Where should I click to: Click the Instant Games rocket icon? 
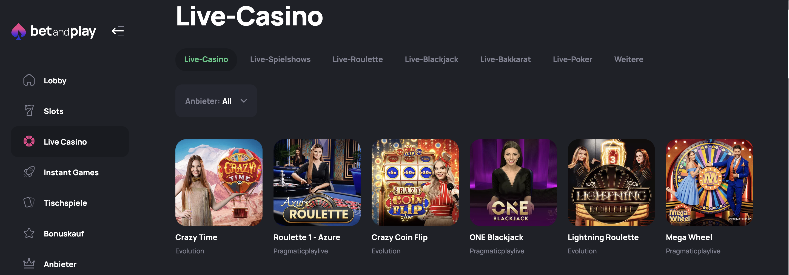coord(29,172)
